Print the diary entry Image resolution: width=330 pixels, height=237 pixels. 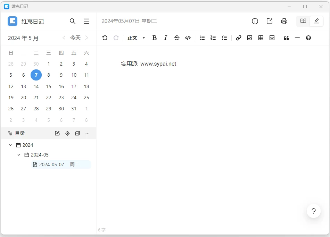pyautogui.click(x=284, y=21)
